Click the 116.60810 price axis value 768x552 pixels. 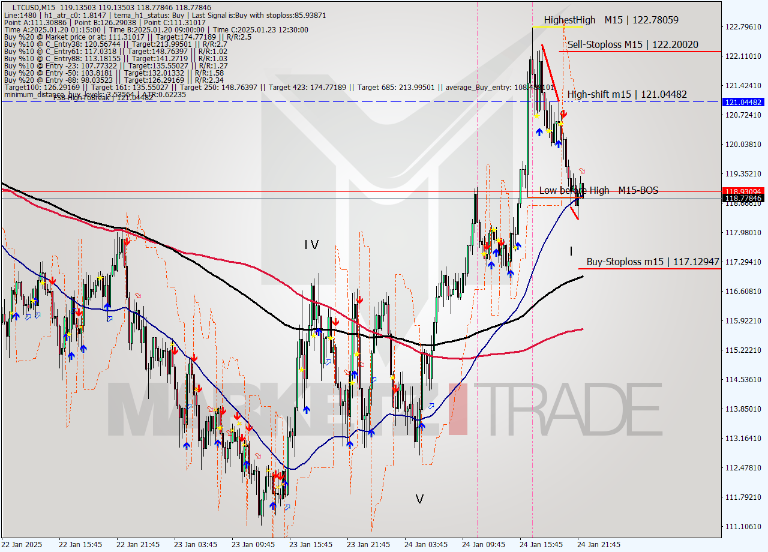743,291
